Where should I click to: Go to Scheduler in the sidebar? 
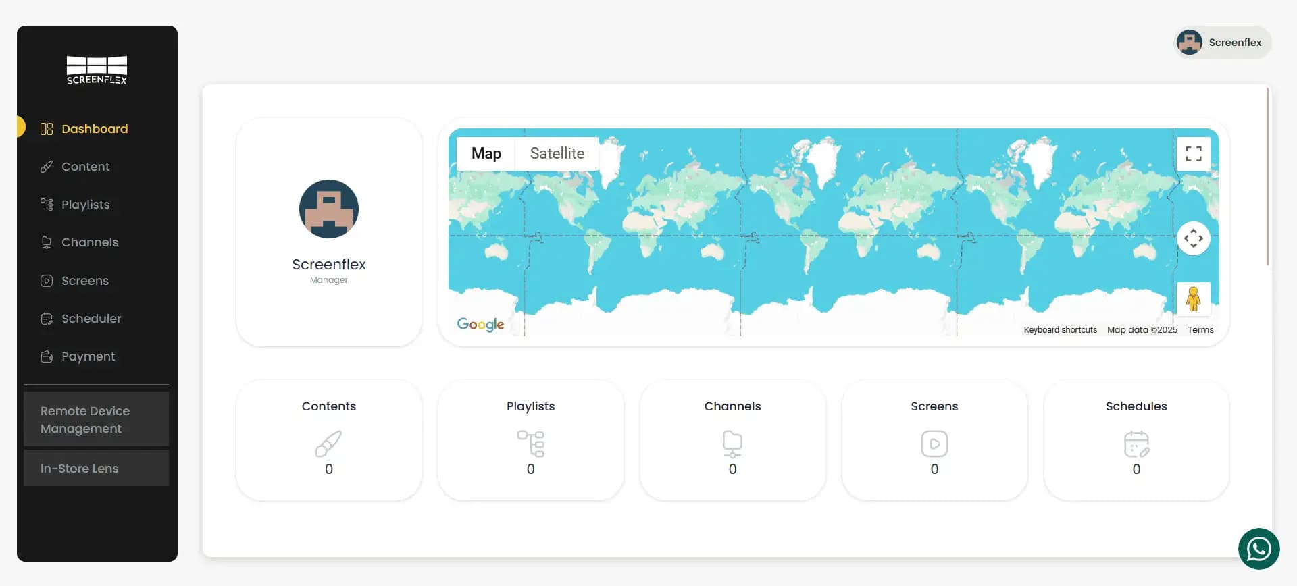pos(91,319)
